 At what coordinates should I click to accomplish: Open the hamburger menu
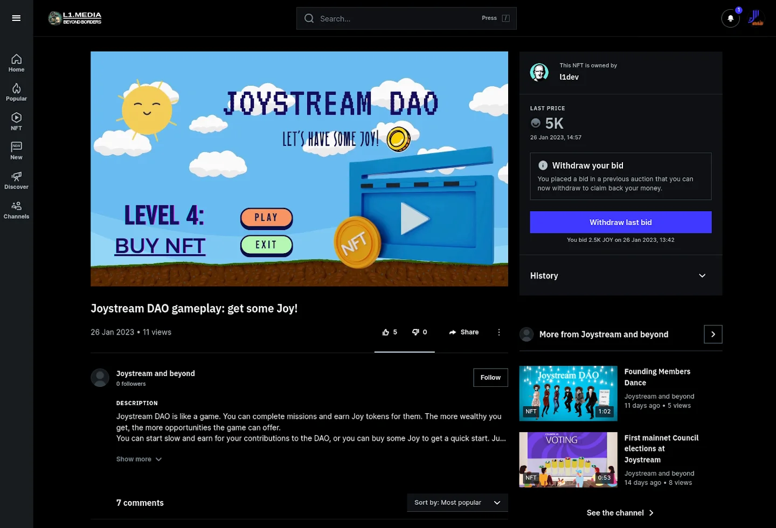tap(16, 18)
